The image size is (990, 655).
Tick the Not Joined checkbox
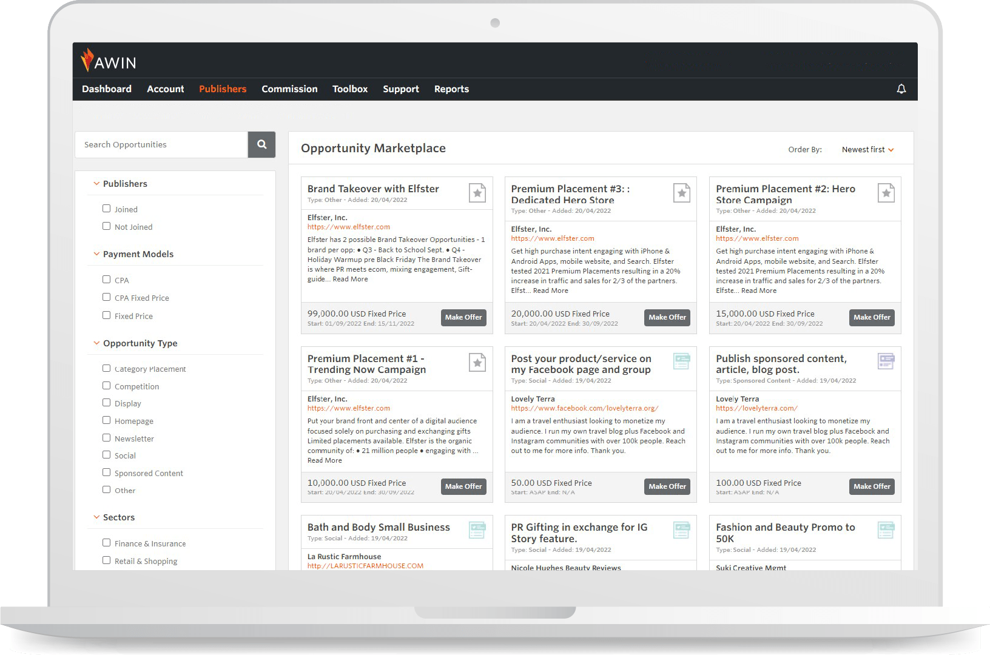pyautogui.click(x=107, y=226)
